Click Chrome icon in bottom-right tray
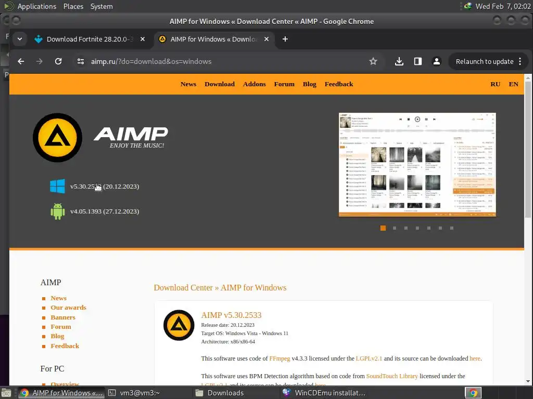 [x=473, y=393]
